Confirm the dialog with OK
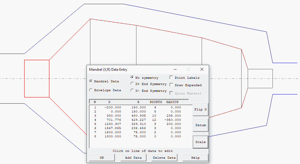Screen dimensions: 300x164 click(x=102, y=157)
